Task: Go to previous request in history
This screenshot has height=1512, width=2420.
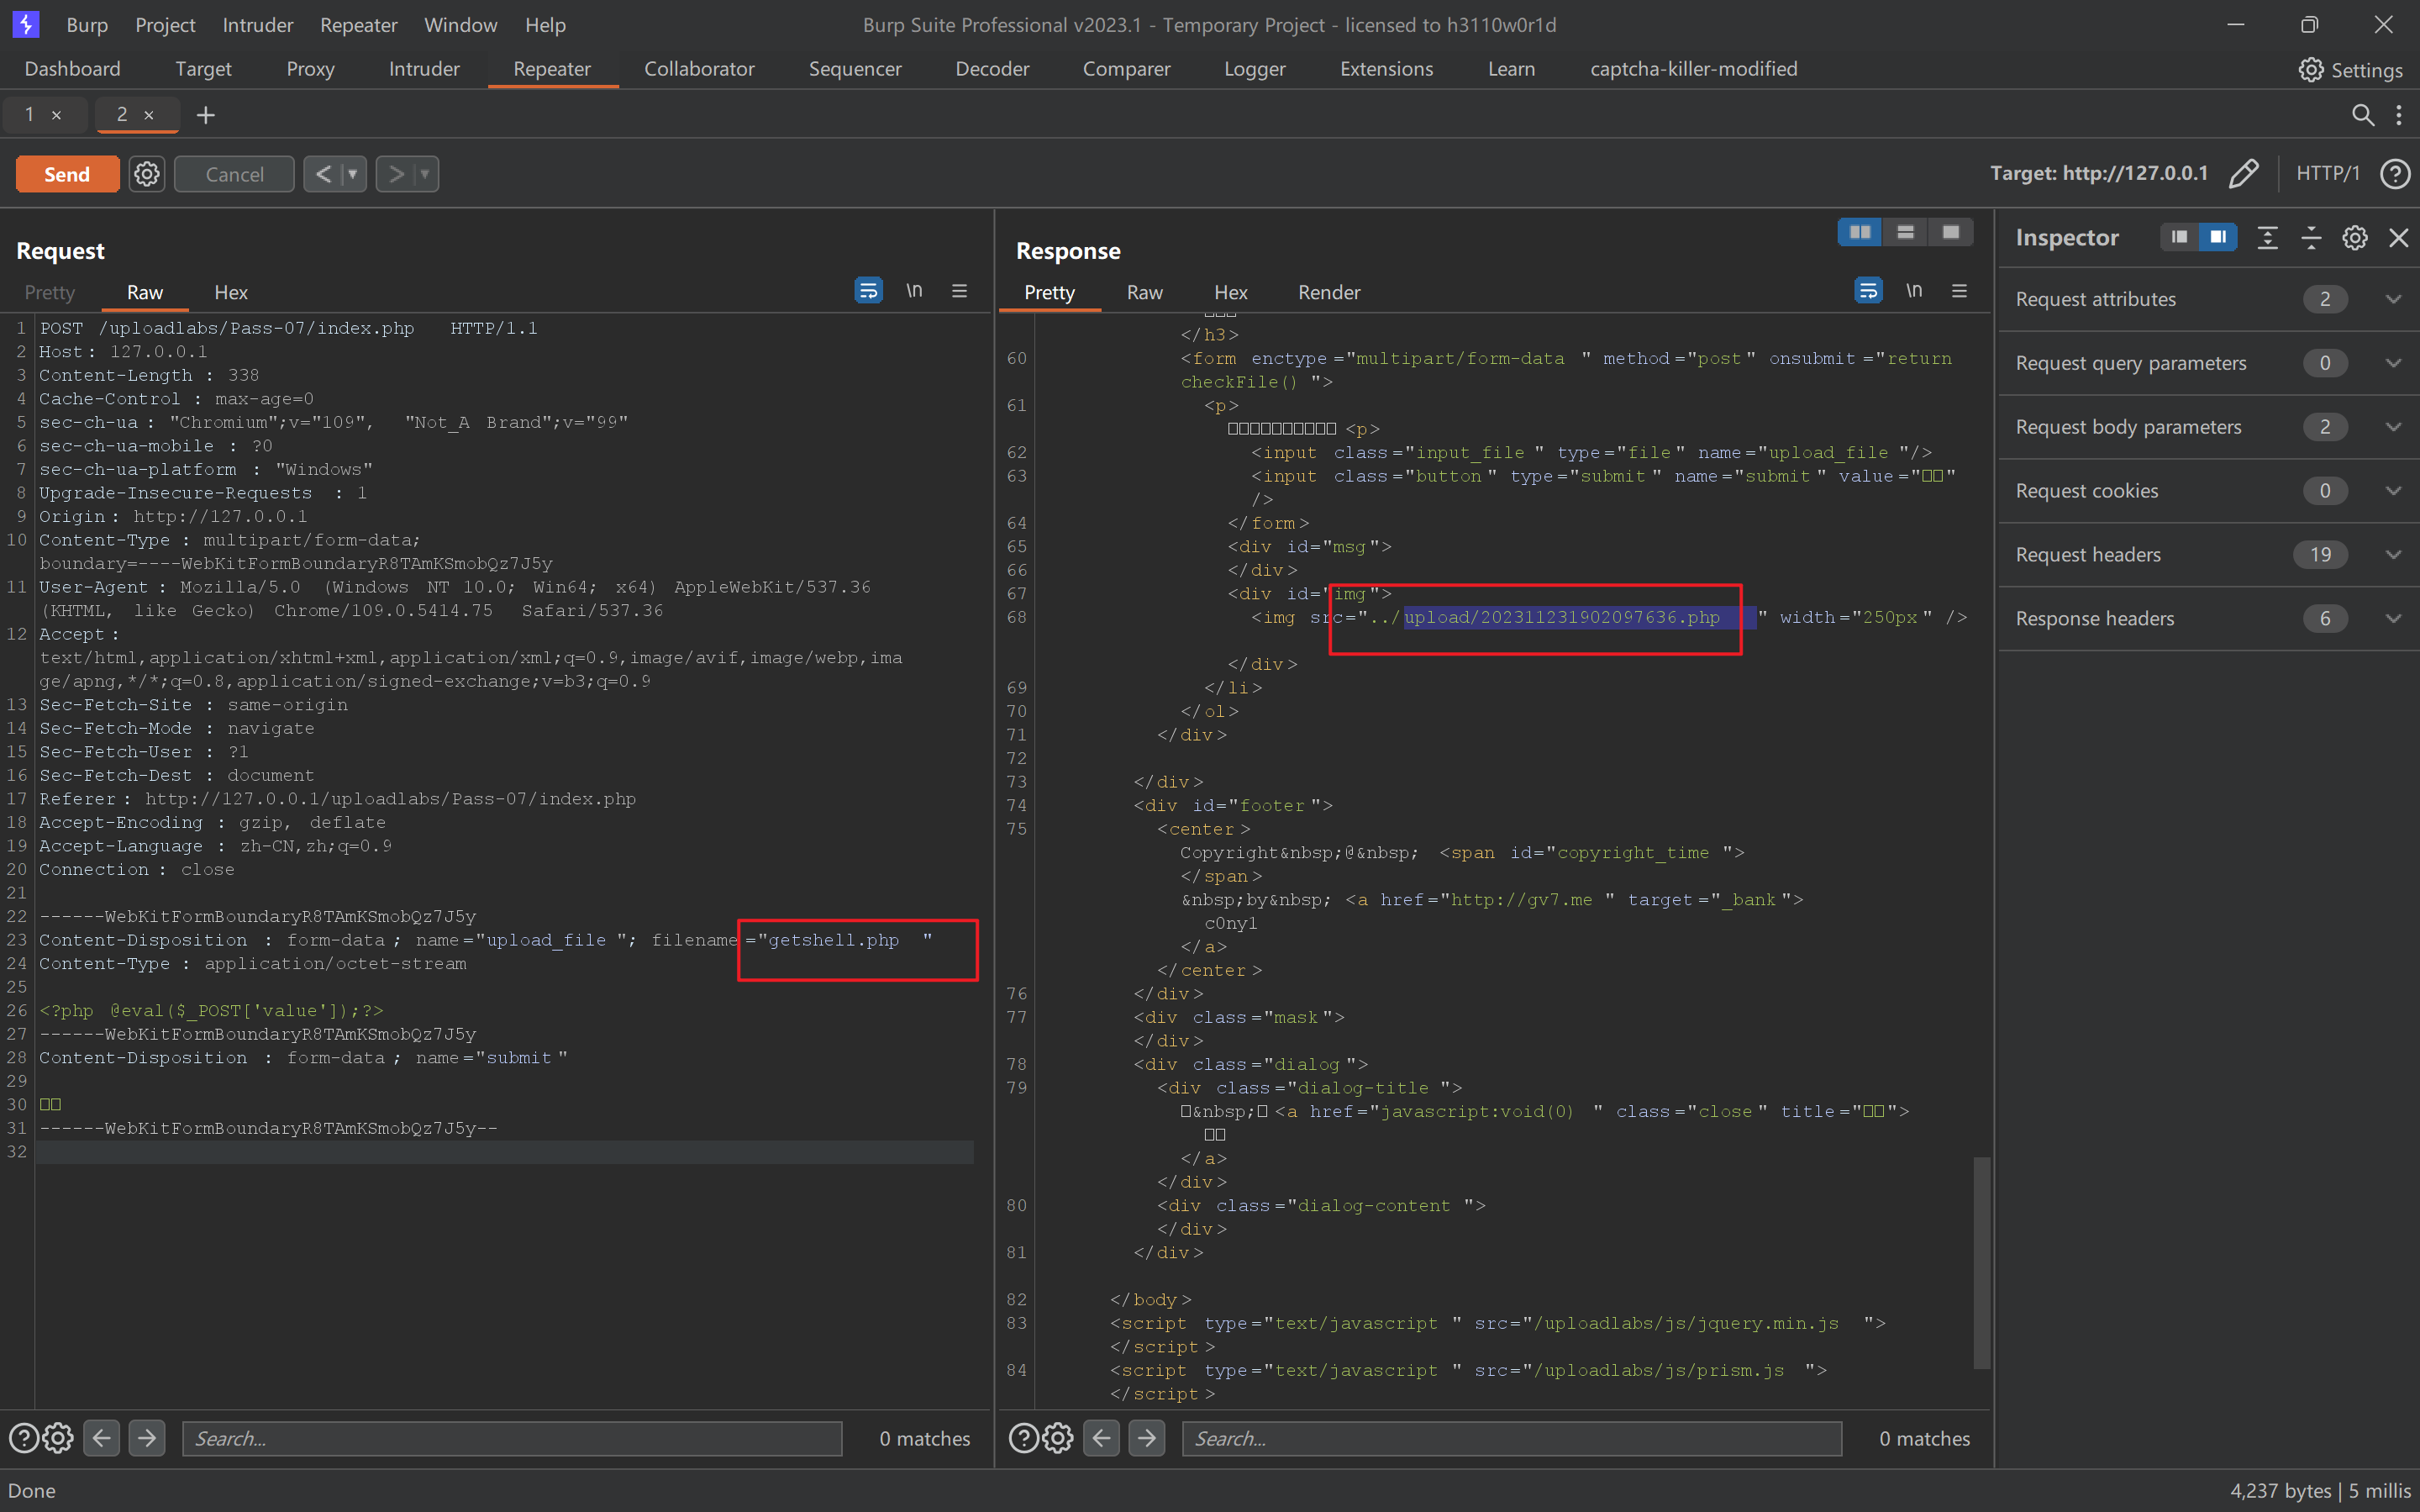Action: point(323,174)
